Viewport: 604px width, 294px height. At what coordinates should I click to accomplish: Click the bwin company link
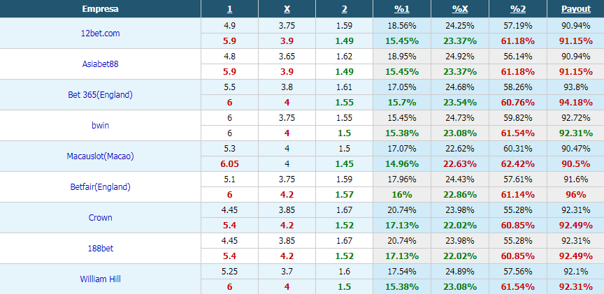point(100,126)
